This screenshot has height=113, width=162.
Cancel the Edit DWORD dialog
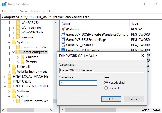[134, 99]
